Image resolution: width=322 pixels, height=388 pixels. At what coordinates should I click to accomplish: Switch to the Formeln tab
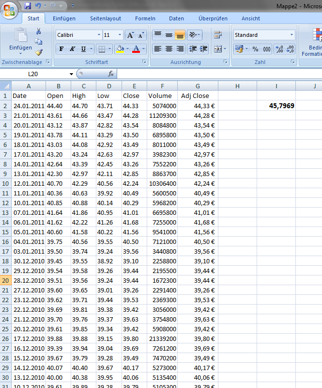[145, 18]
